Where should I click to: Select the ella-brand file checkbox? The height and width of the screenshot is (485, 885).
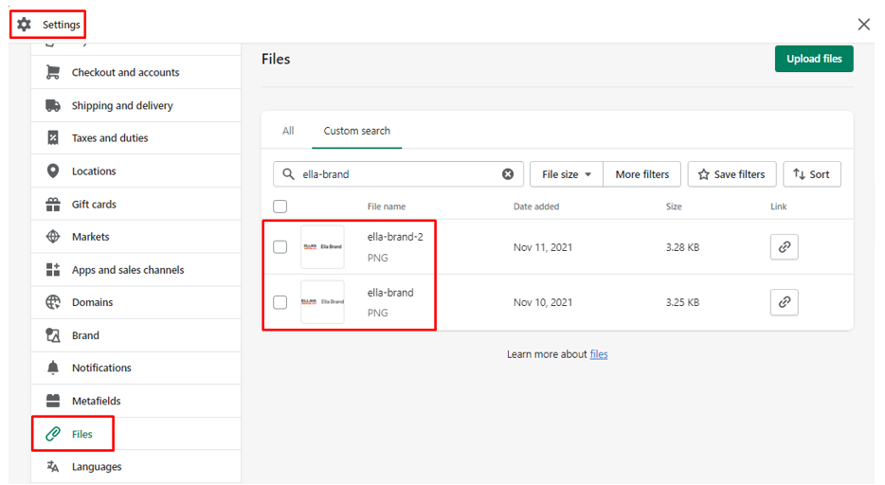[280, 302]
